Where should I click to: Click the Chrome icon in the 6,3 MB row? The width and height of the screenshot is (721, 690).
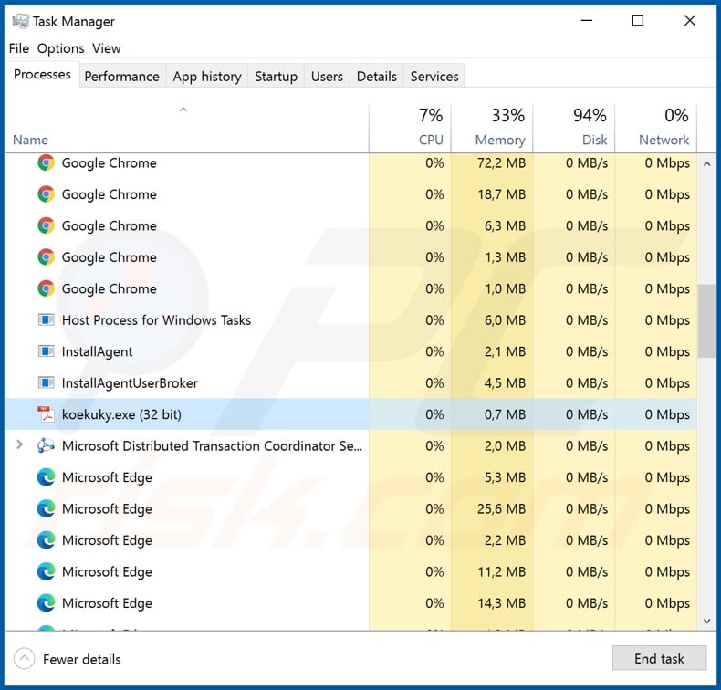[46, 225]
